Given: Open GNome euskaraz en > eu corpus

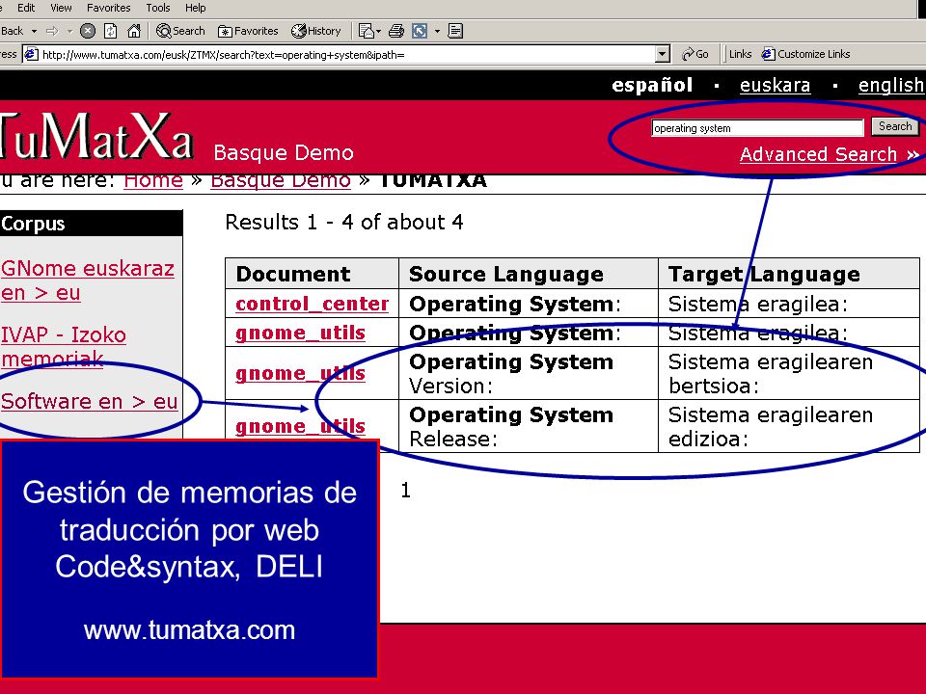Looking at the screenshot, I should pyautogui.click(x=88, y=280).
